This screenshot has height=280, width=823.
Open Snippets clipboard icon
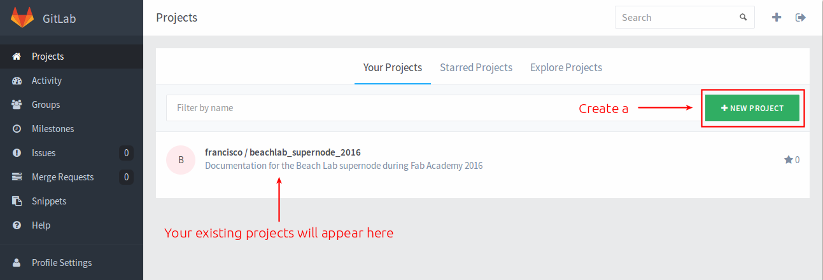[x=17, y=201]
